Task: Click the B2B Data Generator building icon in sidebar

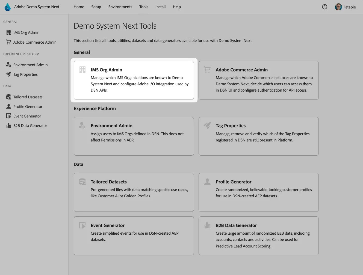Action: click(x=9, y=125)
